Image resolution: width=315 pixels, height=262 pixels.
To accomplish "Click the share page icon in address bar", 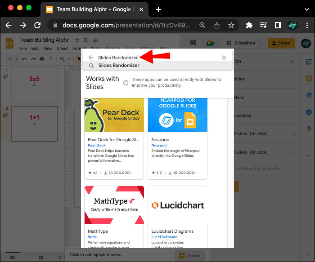I will (217, 25).
